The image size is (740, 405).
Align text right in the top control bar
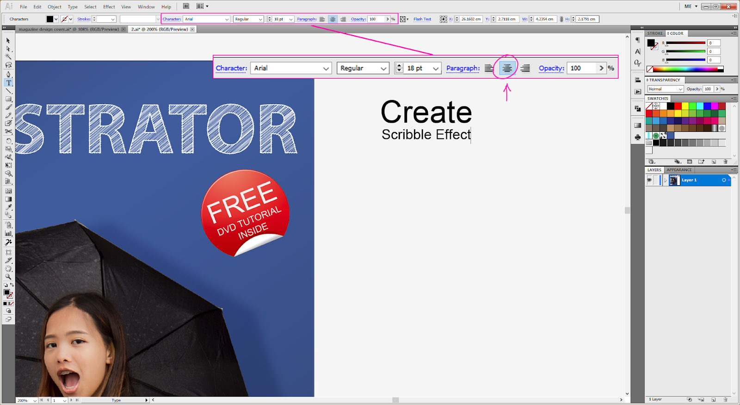[343, 19]
